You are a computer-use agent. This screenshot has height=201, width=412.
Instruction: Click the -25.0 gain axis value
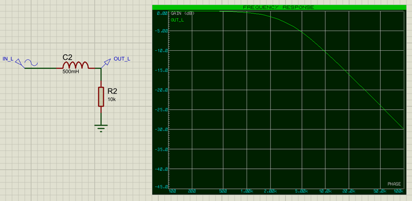[161, 110]
